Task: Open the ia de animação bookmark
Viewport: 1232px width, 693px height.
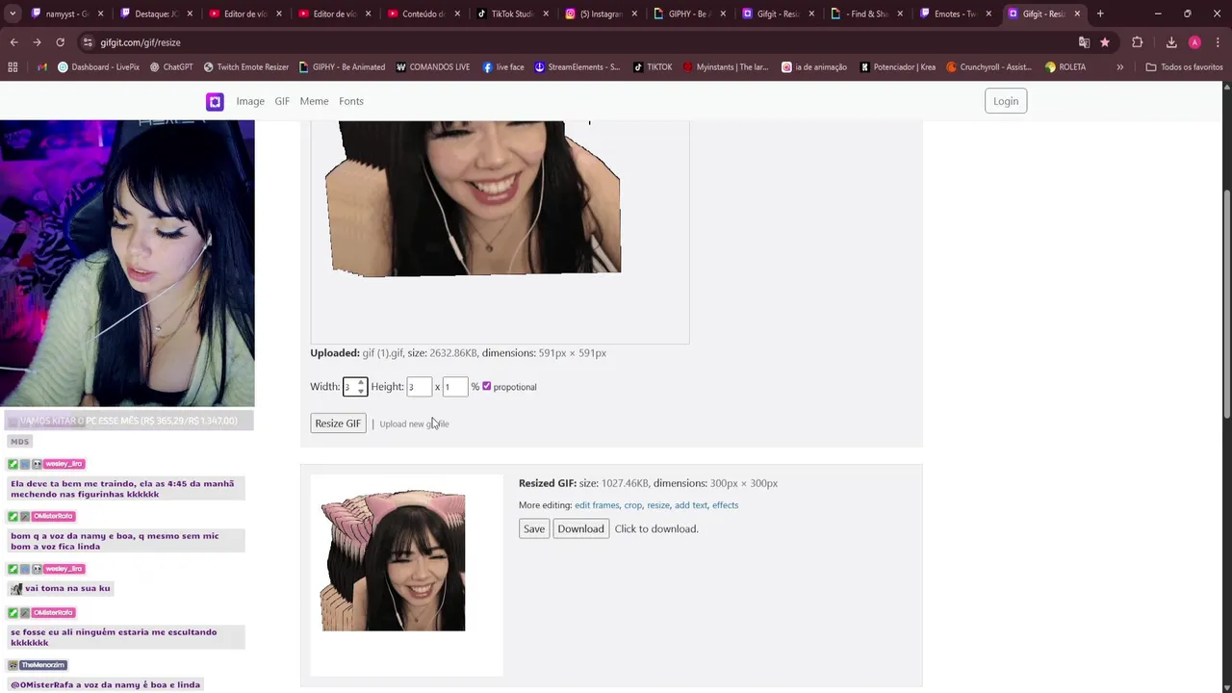Action: point(814,67)
